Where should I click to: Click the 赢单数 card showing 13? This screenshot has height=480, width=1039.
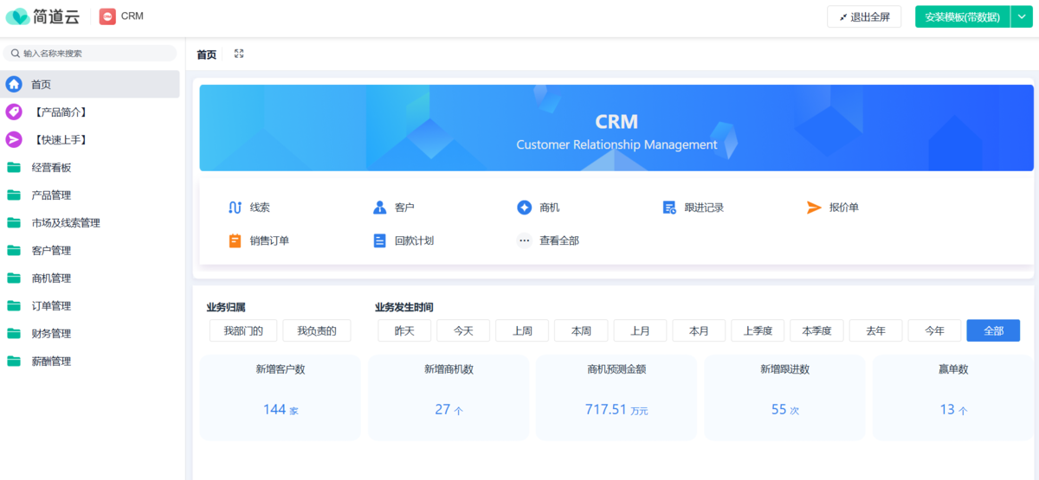click(953, 397)
